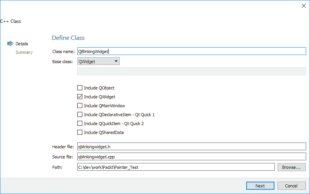Check Include QQuickItem - Qt Quick 2
This screenshot has height=194, width=310.
point(80,124)
